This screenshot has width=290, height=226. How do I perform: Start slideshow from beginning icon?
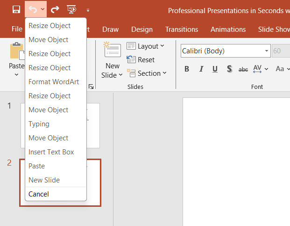click(71, 9)
